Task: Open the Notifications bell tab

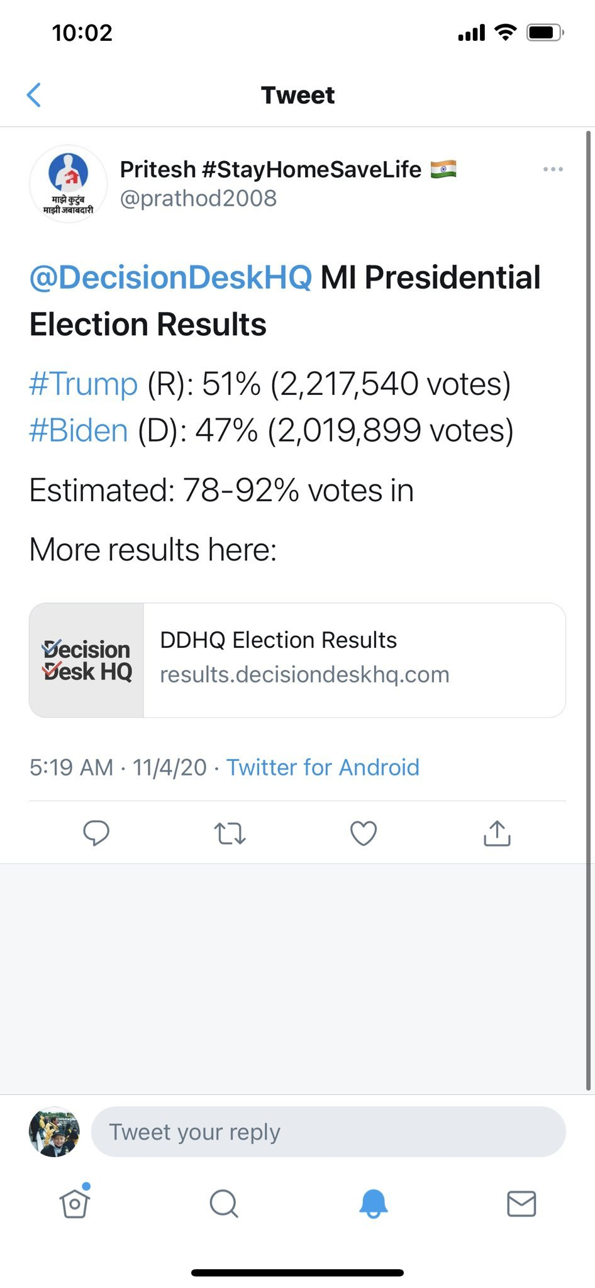Action: coord(373,1204)
